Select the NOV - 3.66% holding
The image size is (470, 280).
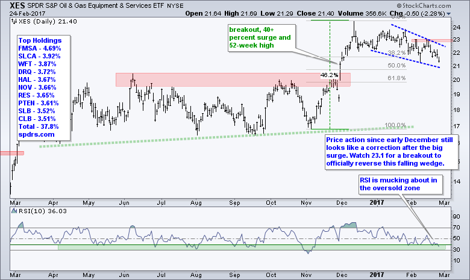coord(37,87)
